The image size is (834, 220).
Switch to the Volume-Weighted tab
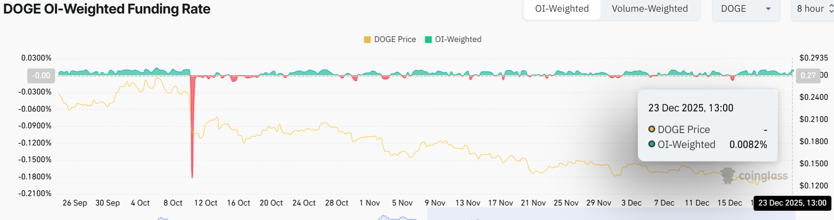tap(650, 9)
